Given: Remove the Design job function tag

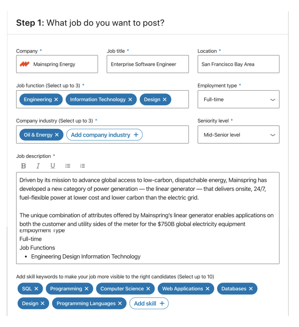Looking at the screenshot, I should (x=165, y=100).
